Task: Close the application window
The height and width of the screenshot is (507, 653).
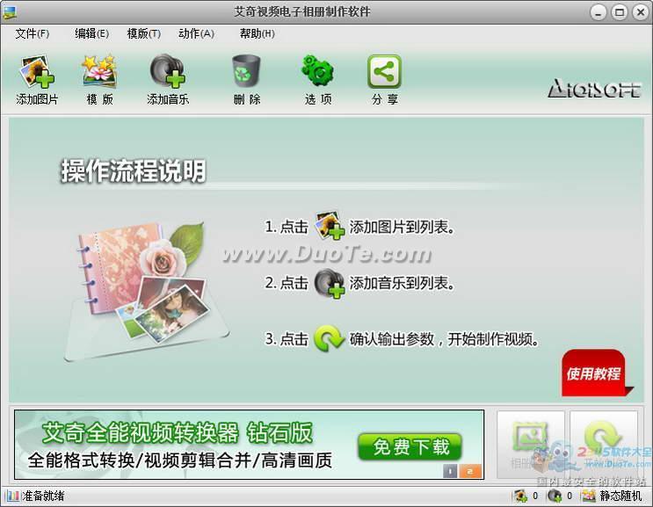Action: (641, 12)
